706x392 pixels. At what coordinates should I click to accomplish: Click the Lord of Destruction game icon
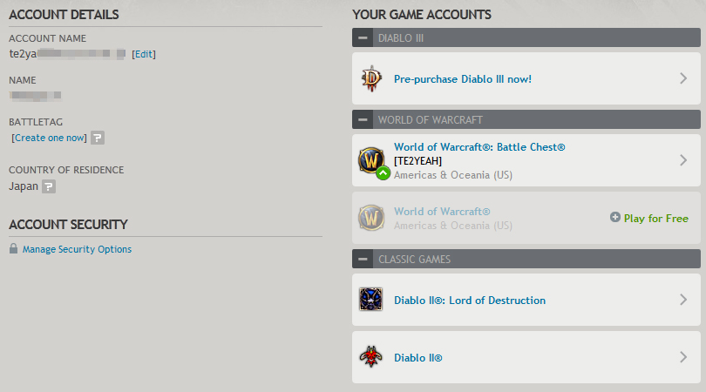pyautogui.click(x=371, y=300)
